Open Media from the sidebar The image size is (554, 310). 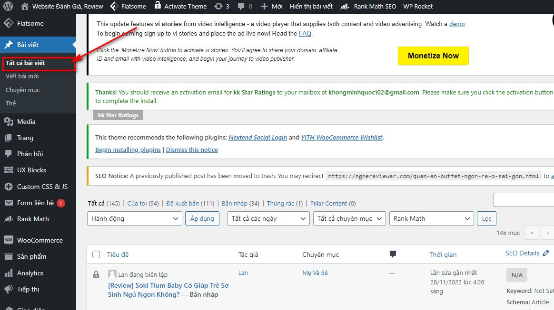pyautogui.click(x=26, y=122)
